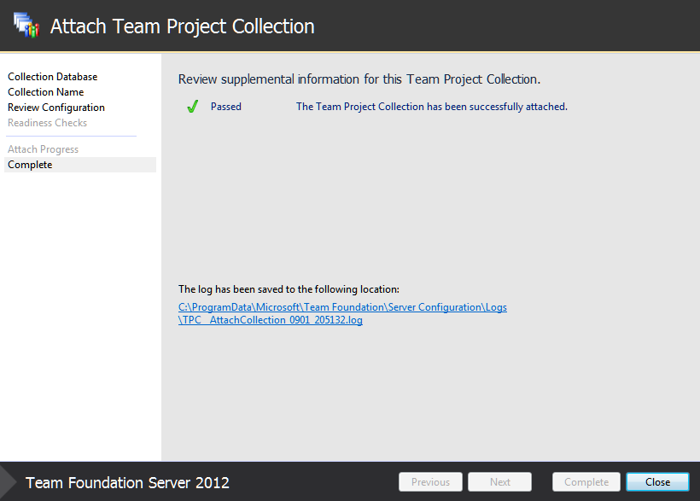Click the arrow icon beside Team Foundation Server 2012
Screen dimensions: 700x501
point(8,482)
